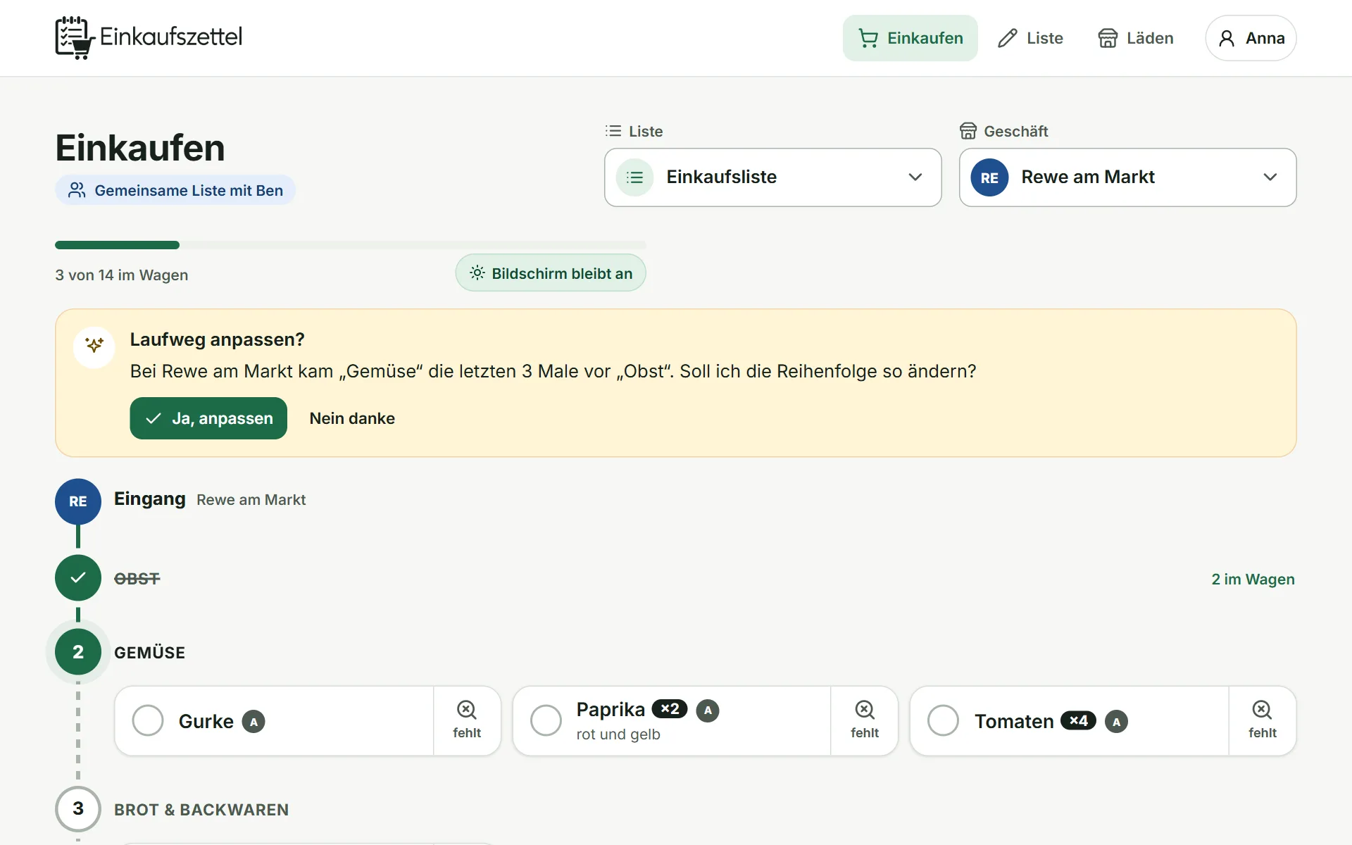
Task: Click the Einkaufszettel logo icon
Action: (x=75, y=37)
